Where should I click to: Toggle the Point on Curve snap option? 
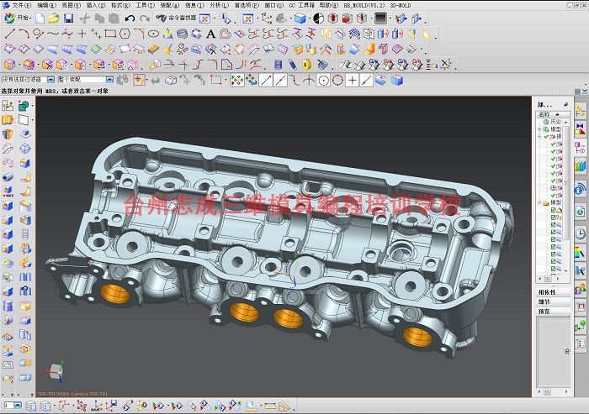click(366, 81)
